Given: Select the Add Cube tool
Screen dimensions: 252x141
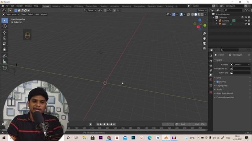Looking at the screenshot, I should 5,68.
